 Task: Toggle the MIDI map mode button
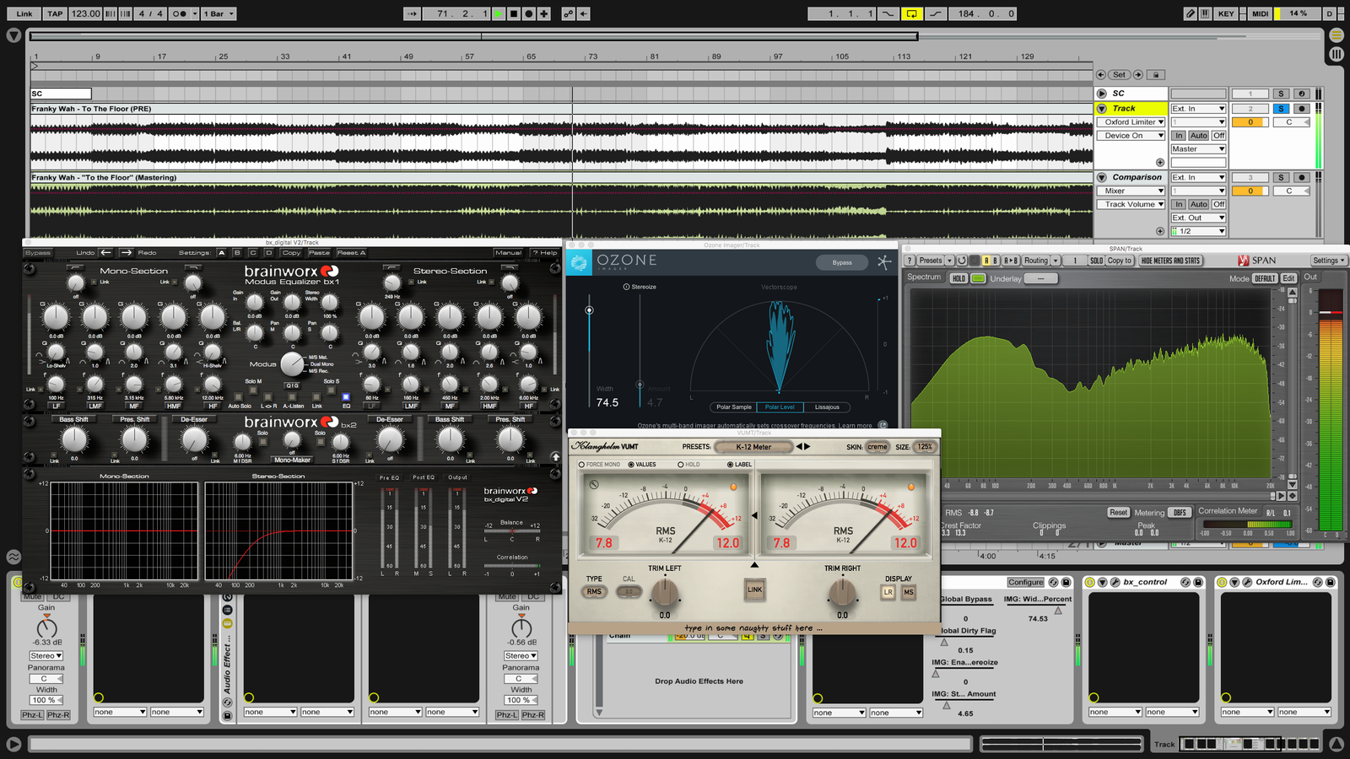pyautogui.click(x=1260, y=13)
